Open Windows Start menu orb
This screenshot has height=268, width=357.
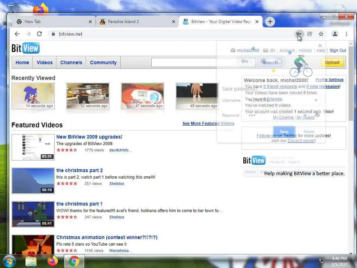[x=9, y=261]
